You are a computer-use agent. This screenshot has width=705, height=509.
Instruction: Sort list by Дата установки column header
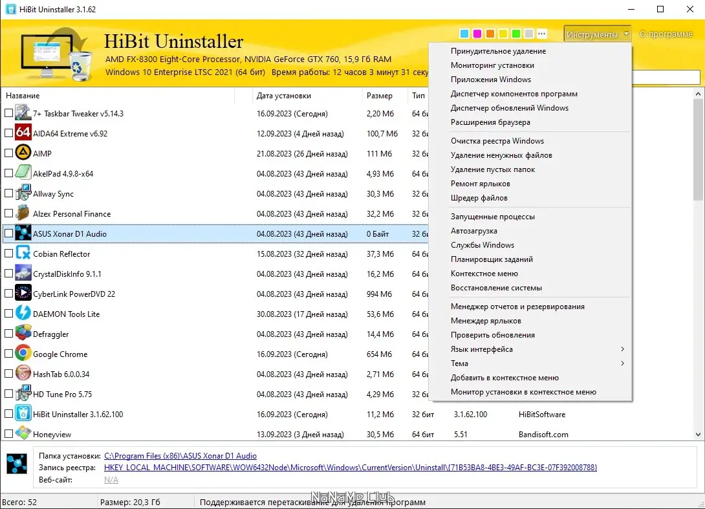[x=284, y=95]
